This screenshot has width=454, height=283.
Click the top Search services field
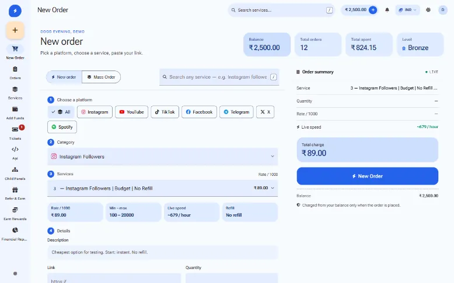[281, 10]
